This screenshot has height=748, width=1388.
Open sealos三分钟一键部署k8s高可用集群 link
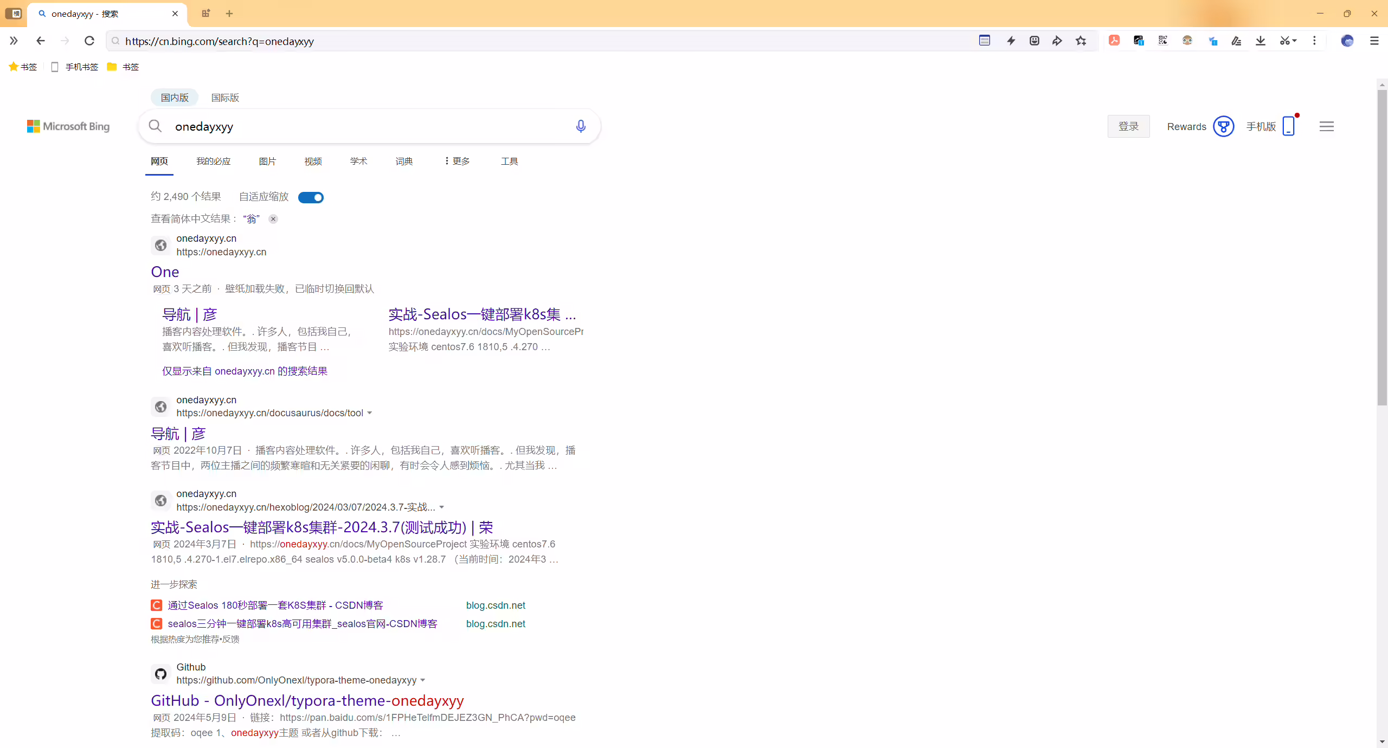pos(303,624)
